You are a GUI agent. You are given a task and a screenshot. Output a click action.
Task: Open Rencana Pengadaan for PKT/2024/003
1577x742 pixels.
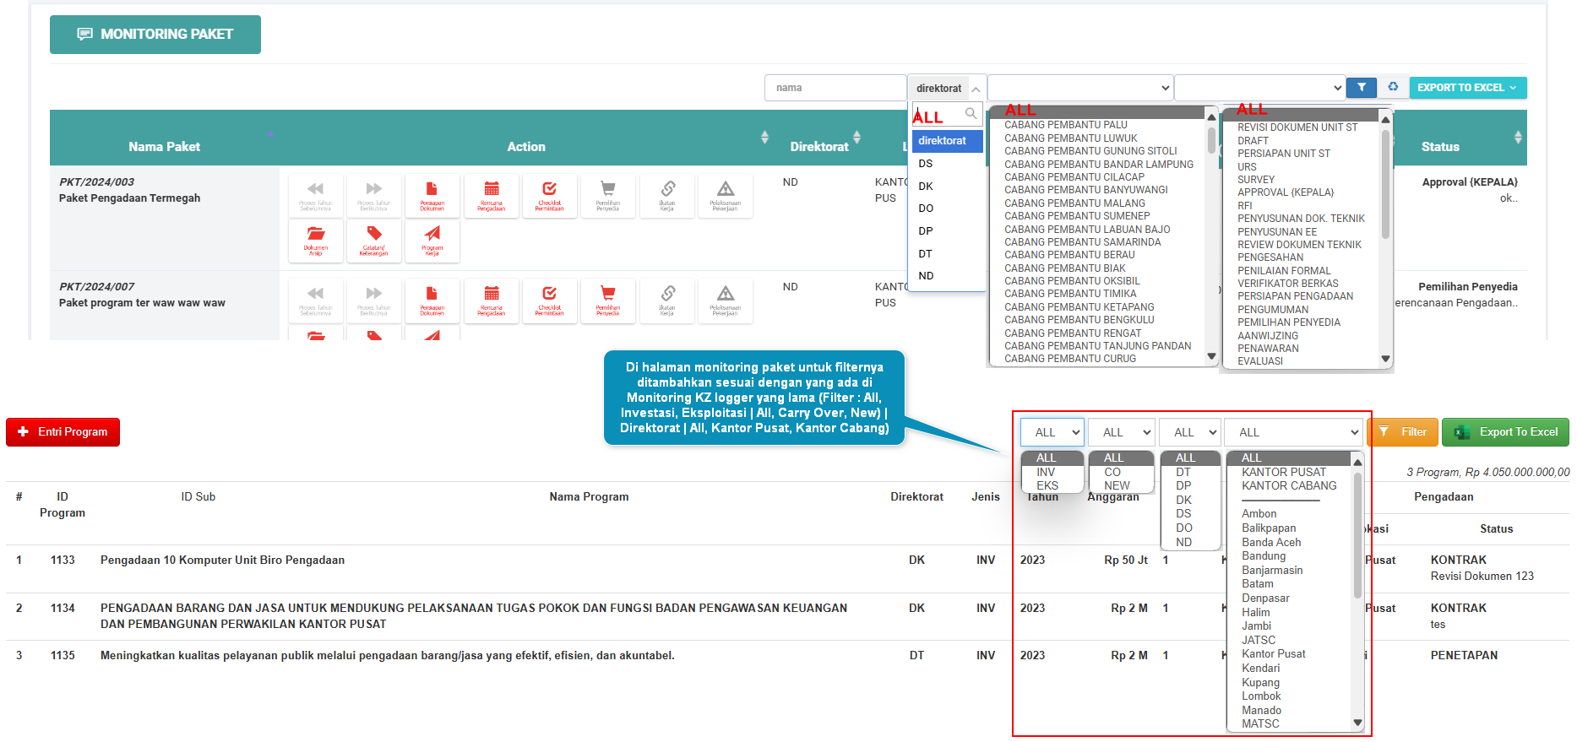[x=491, y=196]
